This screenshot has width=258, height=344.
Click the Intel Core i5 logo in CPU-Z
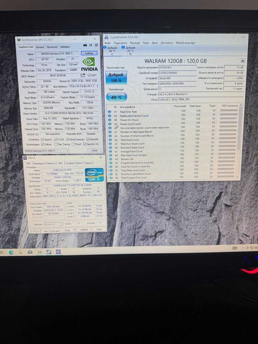pyautogui.click(x=94, y=175)
